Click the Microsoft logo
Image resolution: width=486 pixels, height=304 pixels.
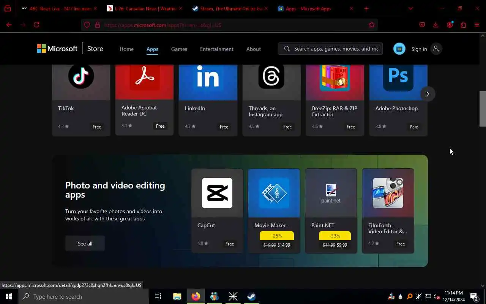point(57,49)
